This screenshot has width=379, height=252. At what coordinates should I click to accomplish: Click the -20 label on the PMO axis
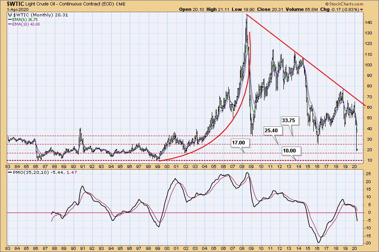click(368, 243)
